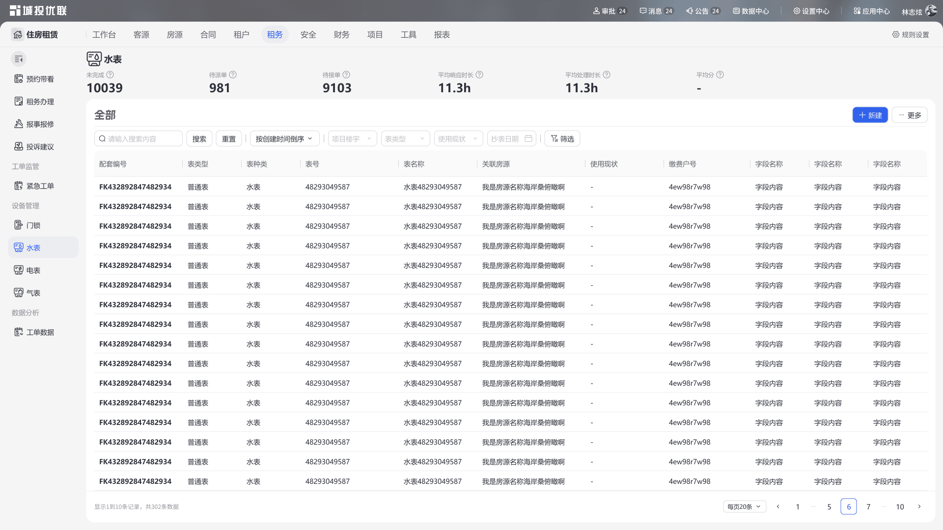
Task: Expand the 按创建时间倒序 sort dropdown
Action: (285, 139)
